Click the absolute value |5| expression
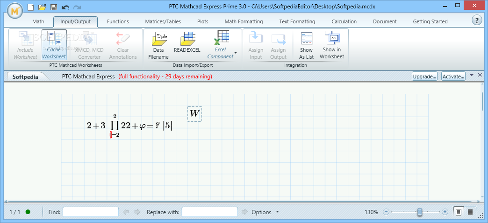Viewport: 488px width, 223px height. tap(168, 125)
